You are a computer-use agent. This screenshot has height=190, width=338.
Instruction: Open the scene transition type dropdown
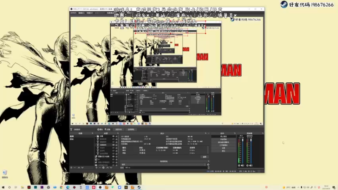163,165
